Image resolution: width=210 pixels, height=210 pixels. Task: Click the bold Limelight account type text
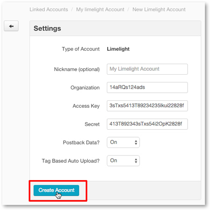(x=118, y=49)
